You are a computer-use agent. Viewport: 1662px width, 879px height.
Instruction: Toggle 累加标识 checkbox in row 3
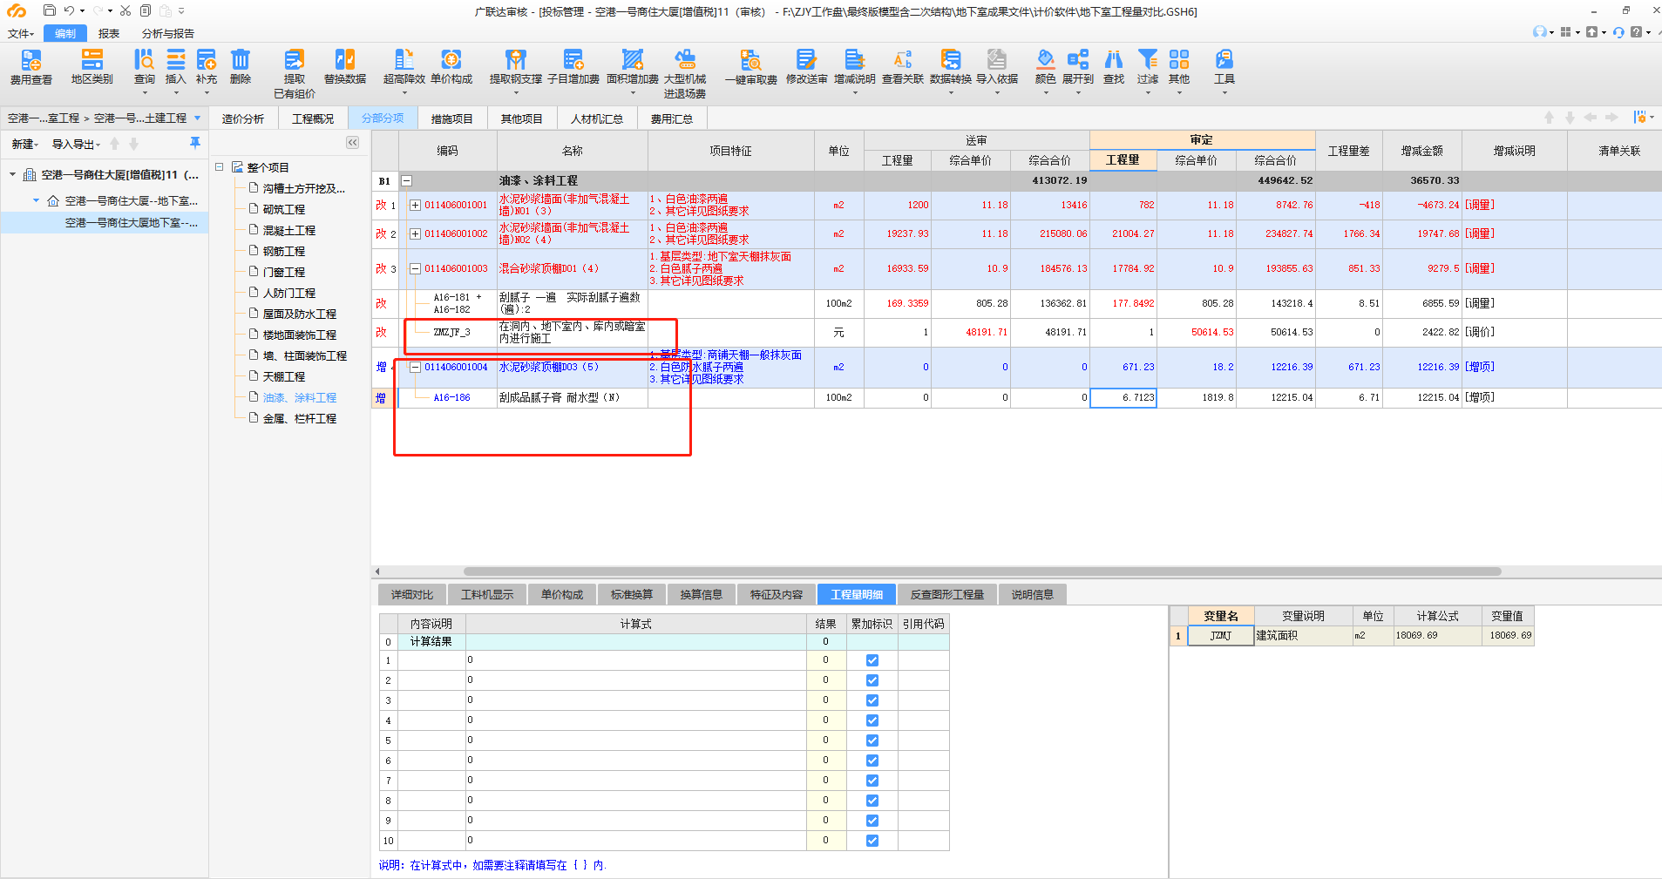872,700
